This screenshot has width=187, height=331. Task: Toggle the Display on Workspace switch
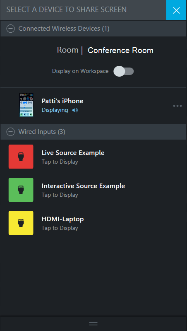124,71
